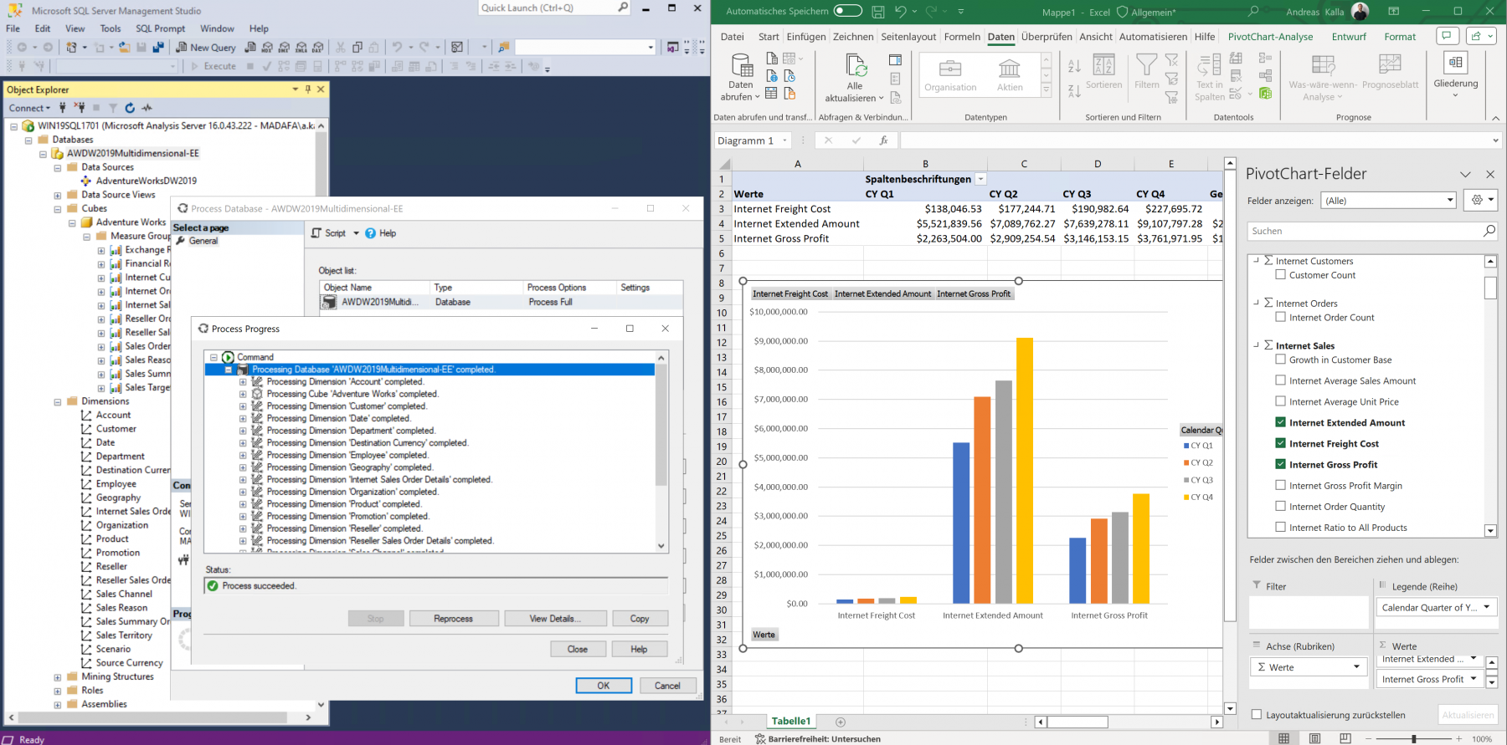Open PivotChart-Analyse tab
The width and height of the screenshot is (1507, 745).
(1270, 37)
